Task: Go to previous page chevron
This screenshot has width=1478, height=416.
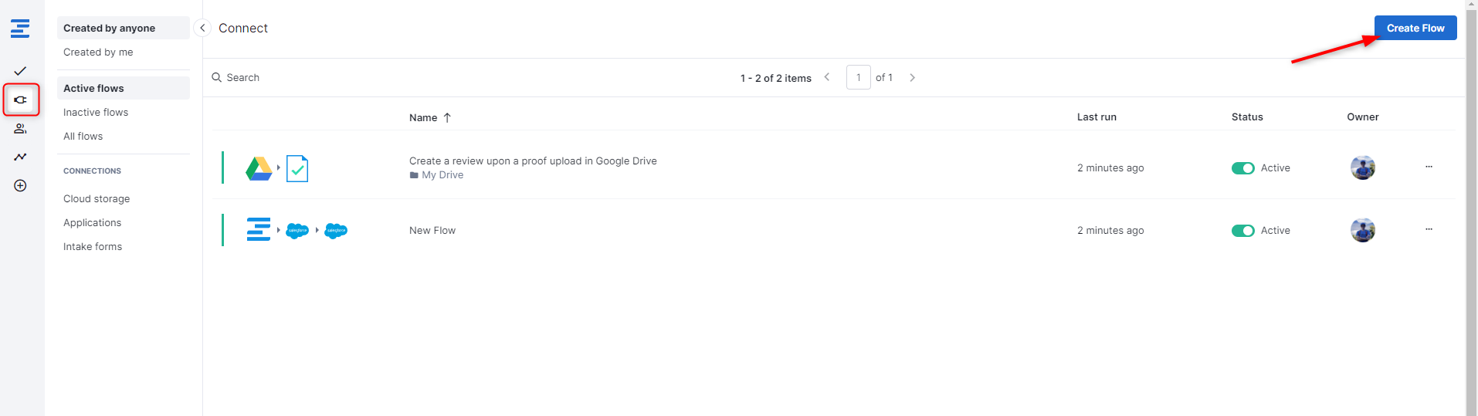Action: (x=827, y=77)
